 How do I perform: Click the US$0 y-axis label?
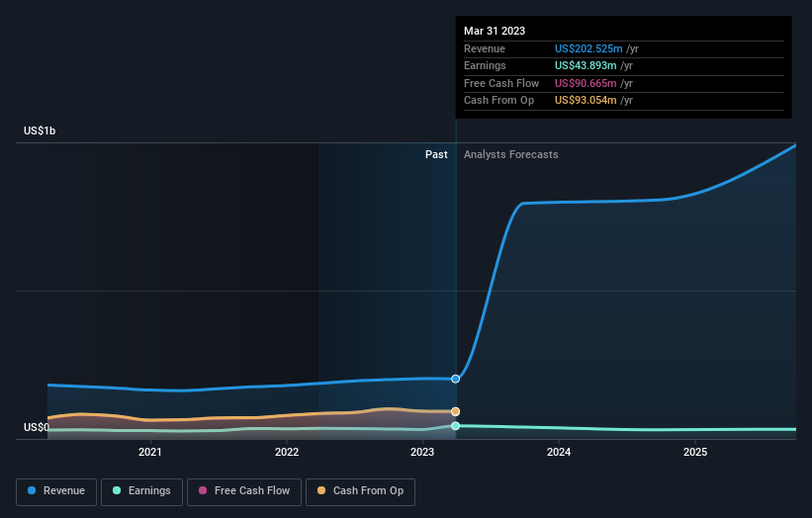pos(37,427)
